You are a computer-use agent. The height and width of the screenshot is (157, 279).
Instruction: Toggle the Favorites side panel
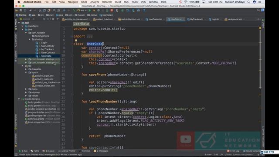(16, 140)
